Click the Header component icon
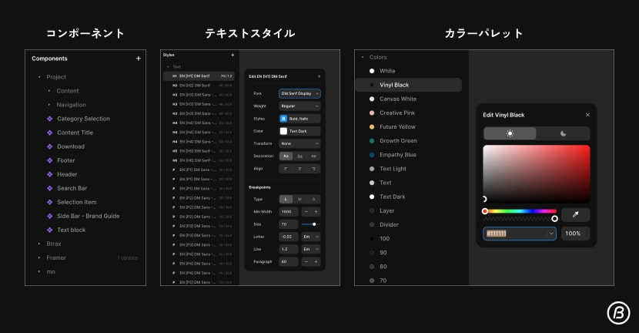 point(50,174)
